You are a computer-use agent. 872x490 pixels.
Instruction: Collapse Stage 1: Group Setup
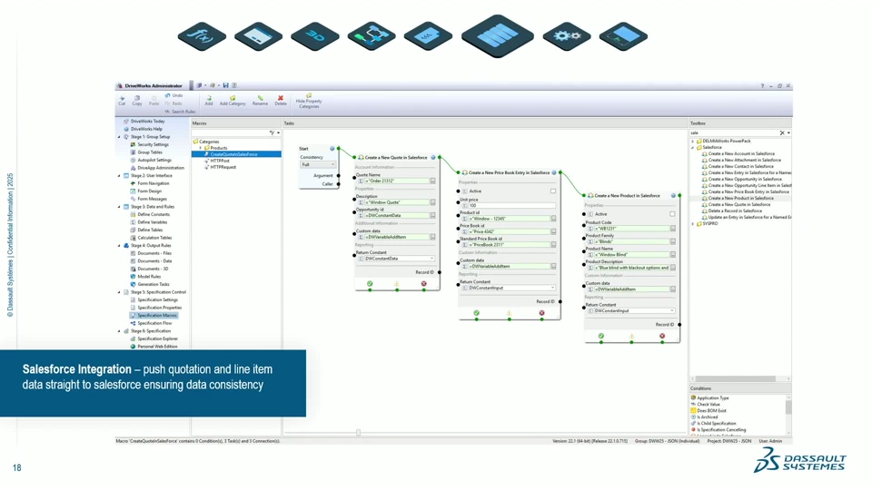point(118,137)
